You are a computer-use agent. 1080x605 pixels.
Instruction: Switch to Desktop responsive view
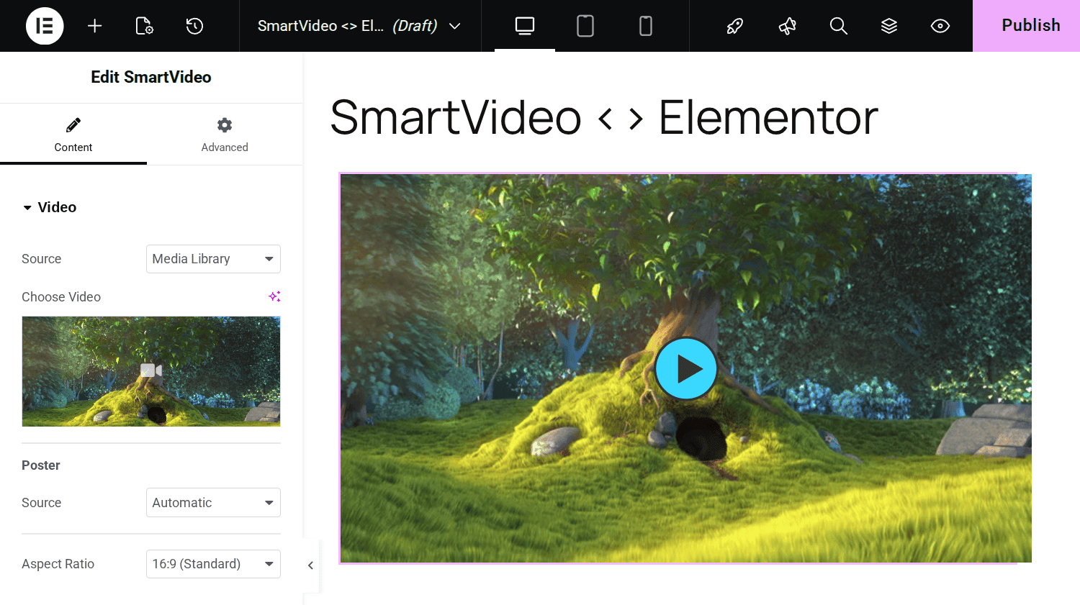point(524,26)
